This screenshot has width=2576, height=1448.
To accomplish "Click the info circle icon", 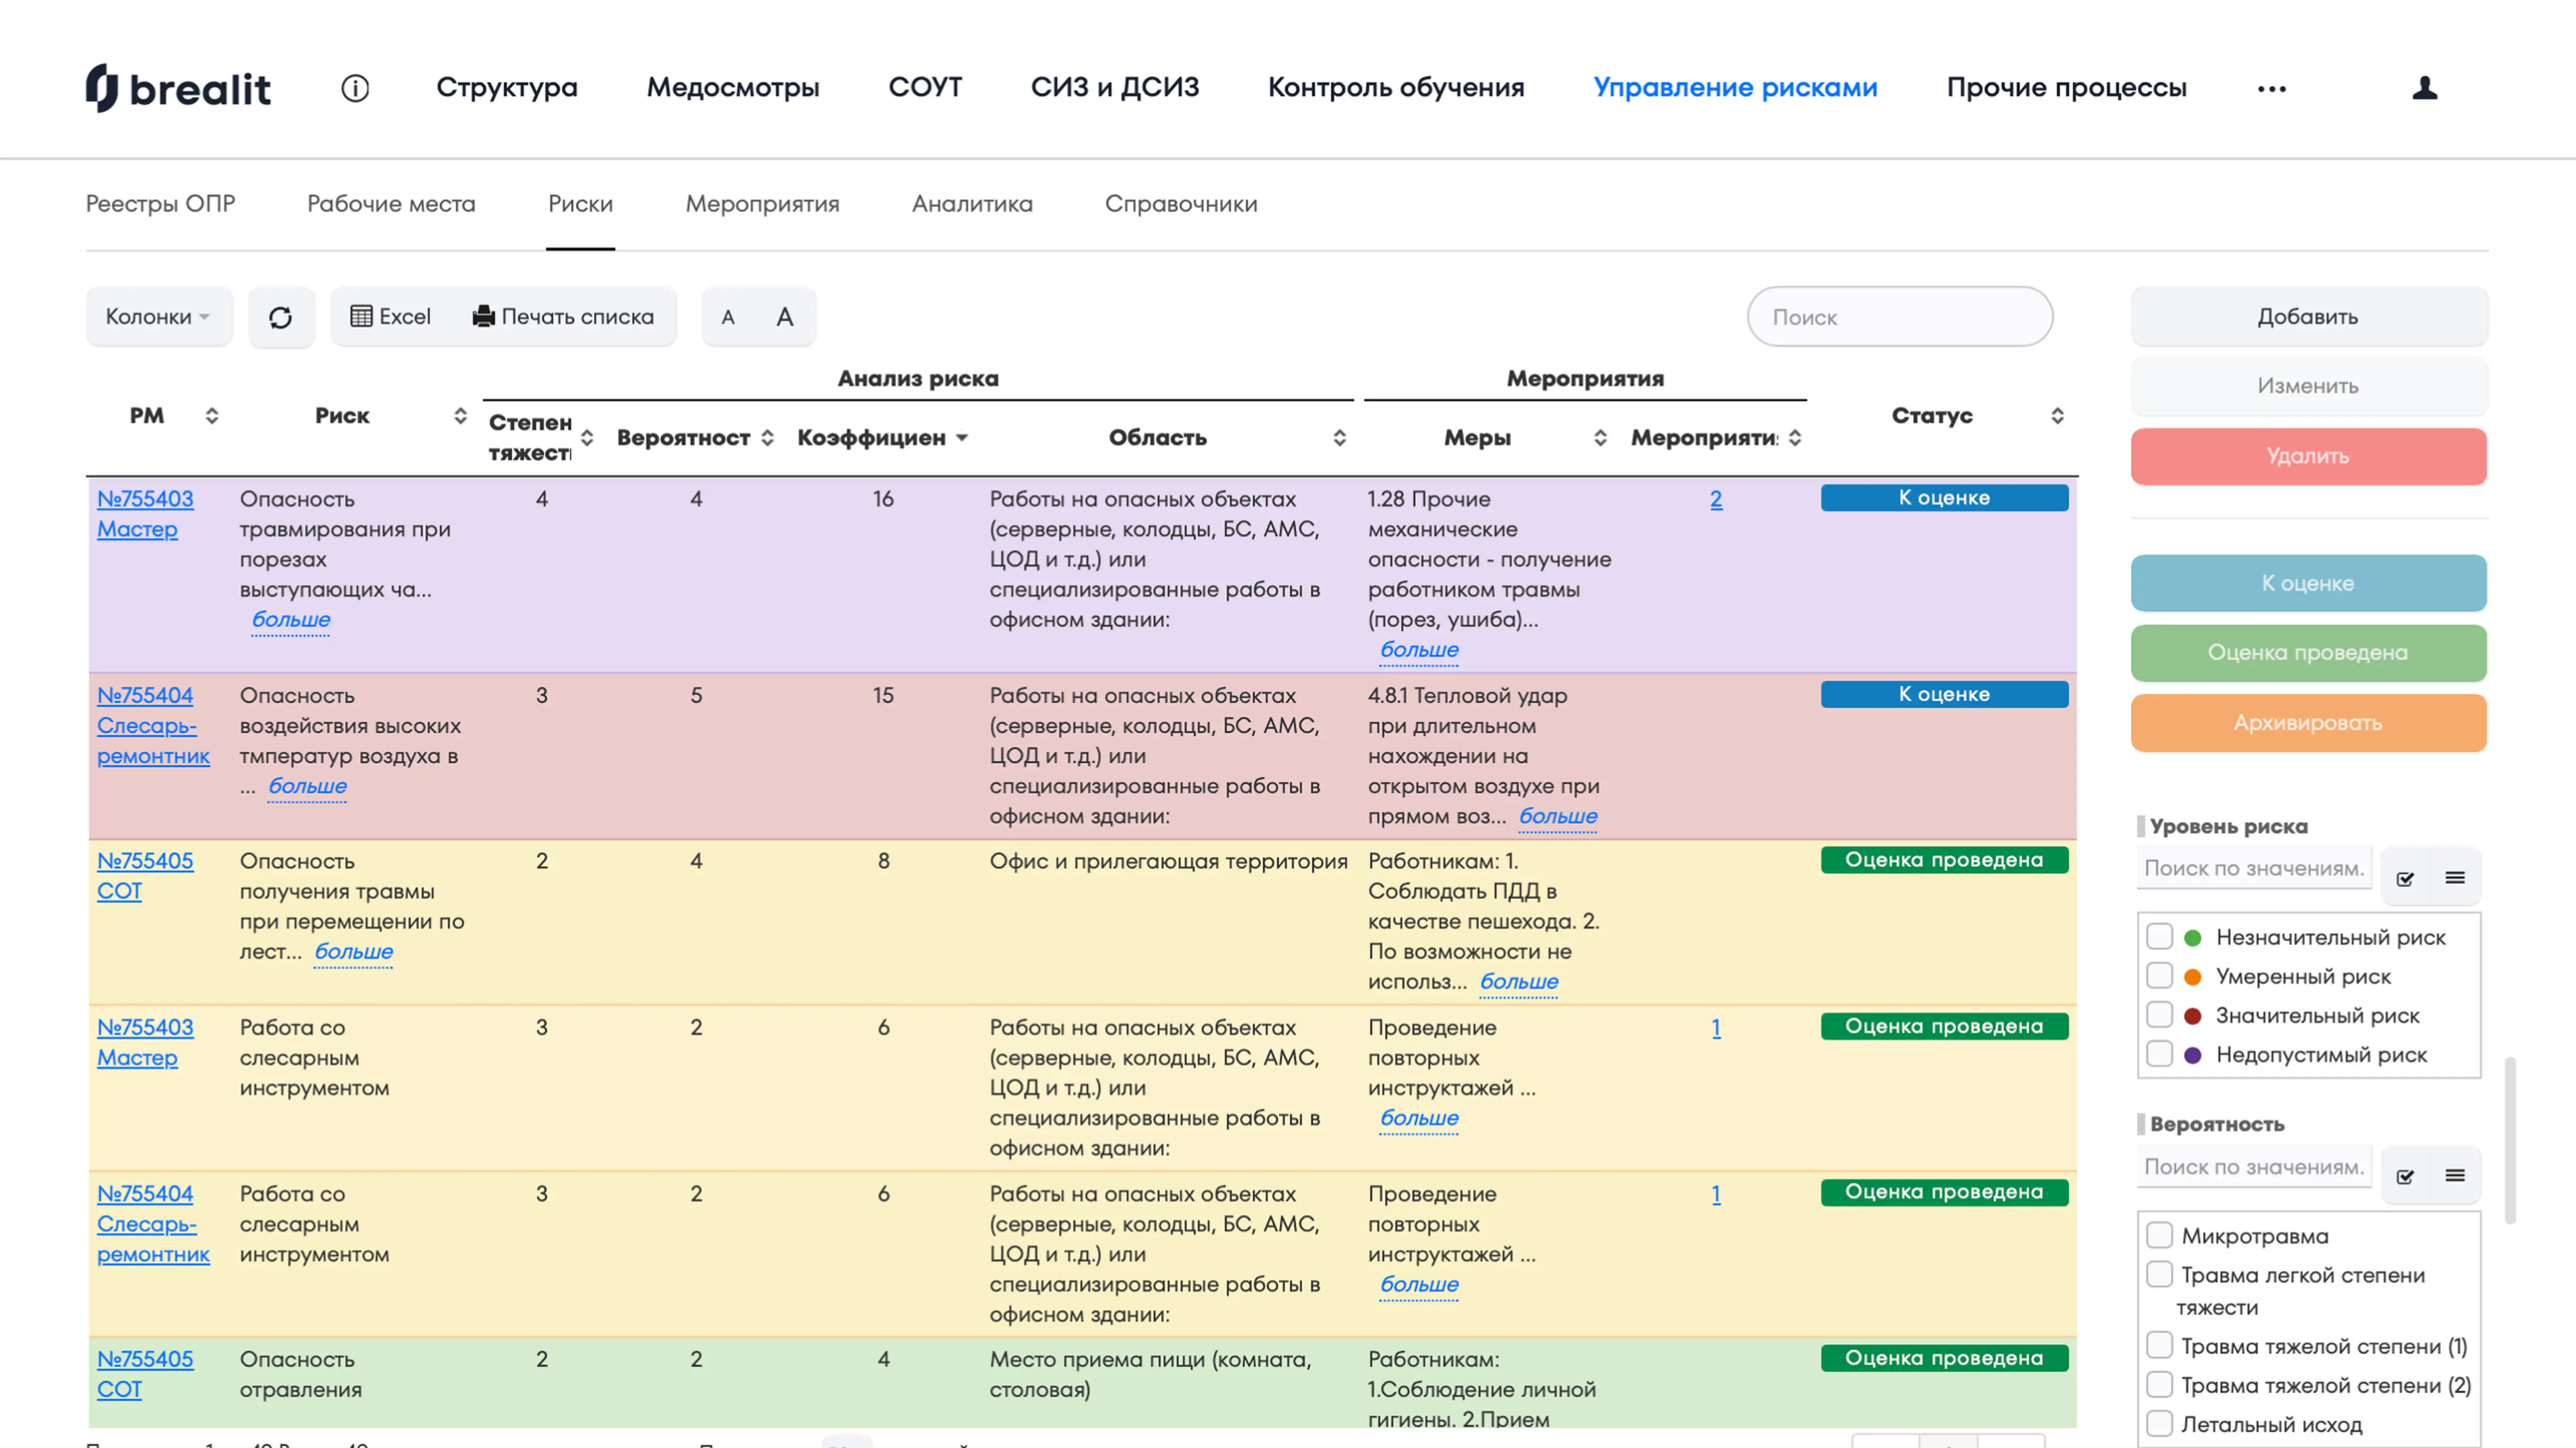I will (x=355, y=88).
